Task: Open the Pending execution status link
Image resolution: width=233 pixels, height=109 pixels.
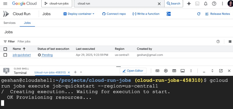Action: (47, 55)
